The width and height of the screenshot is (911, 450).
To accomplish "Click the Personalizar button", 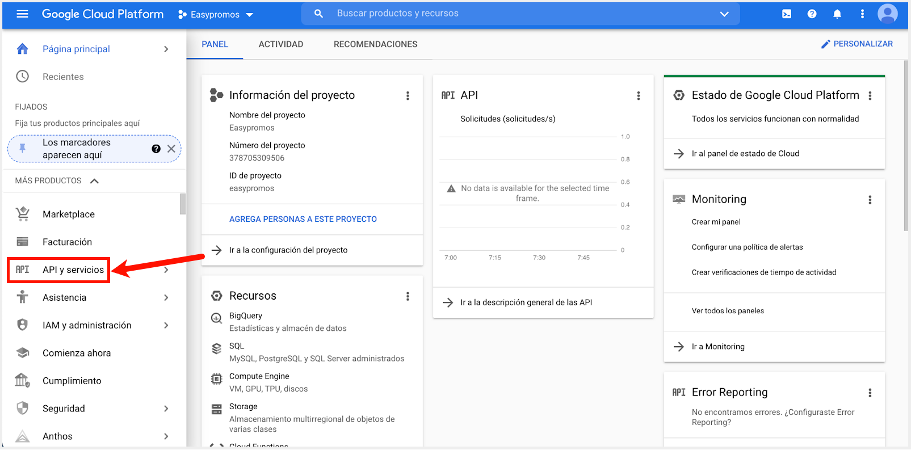I will (857, 44).
